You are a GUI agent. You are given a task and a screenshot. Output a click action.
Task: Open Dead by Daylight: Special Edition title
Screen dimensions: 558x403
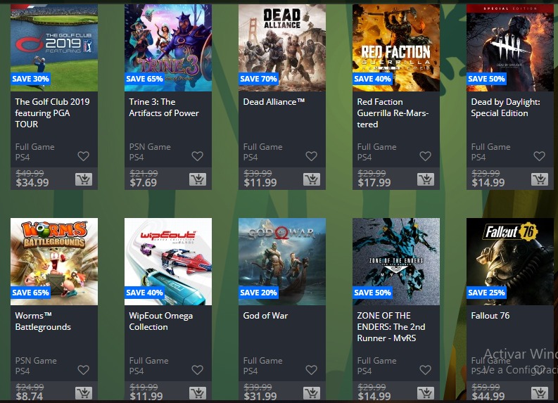pos(505,108)
